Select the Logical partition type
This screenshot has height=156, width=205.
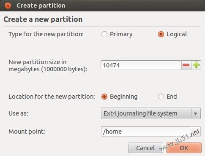point(161,34)
